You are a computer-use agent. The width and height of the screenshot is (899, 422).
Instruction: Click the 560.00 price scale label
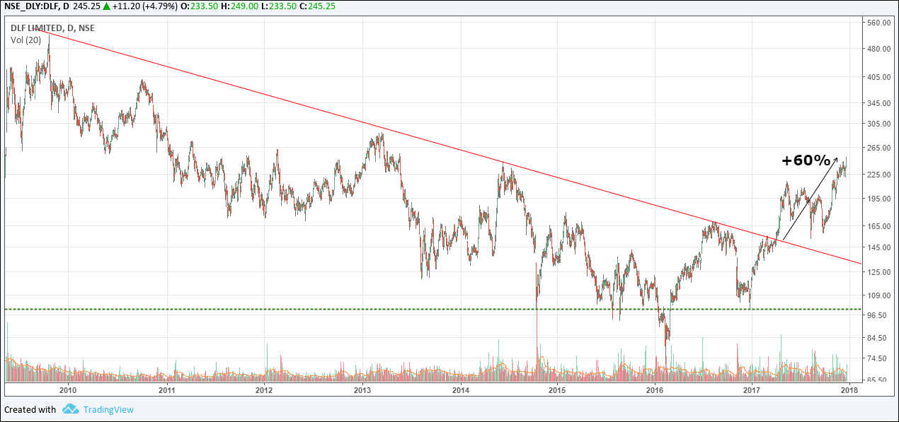[x=878, y=23]
